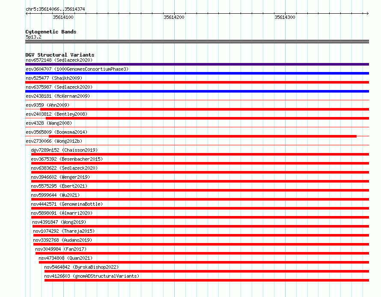Click the red bar under nsv5898091
The width and height of the screenshot is (381, 297).
pyautogui.click(x=200, y=217)
